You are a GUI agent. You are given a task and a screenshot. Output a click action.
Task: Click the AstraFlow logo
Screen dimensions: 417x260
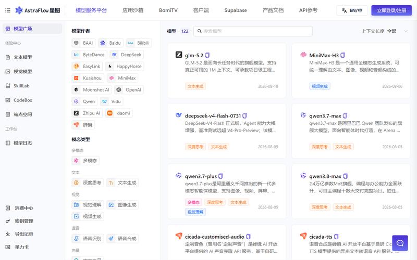pyautogui.click(x=38, y=10)
